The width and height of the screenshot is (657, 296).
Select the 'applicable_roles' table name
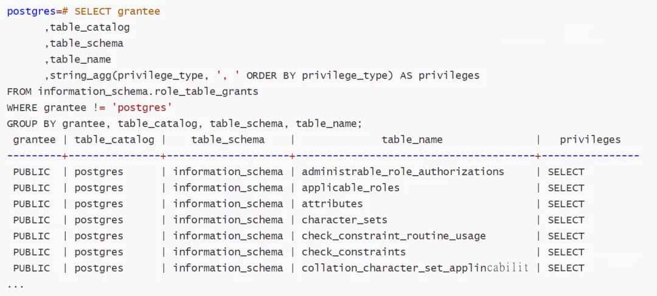click(x=350, y=188)
